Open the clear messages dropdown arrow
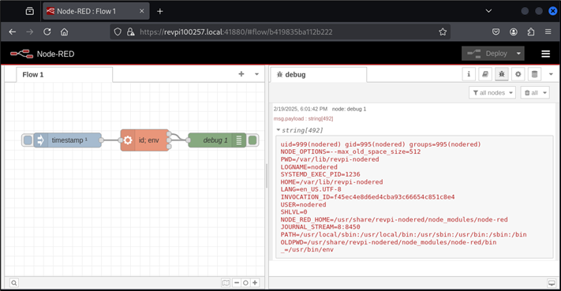Image resolution: width=561 pixels, height=291 pixels. click(545, 93)
